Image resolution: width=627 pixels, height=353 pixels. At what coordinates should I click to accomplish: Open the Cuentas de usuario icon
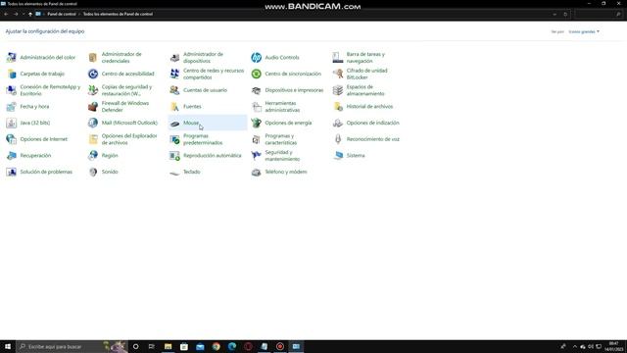(x=174, y=90)
